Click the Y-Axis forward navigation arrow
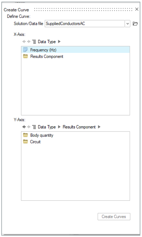Viewport: 142px width, 237px height. (29, 127)
